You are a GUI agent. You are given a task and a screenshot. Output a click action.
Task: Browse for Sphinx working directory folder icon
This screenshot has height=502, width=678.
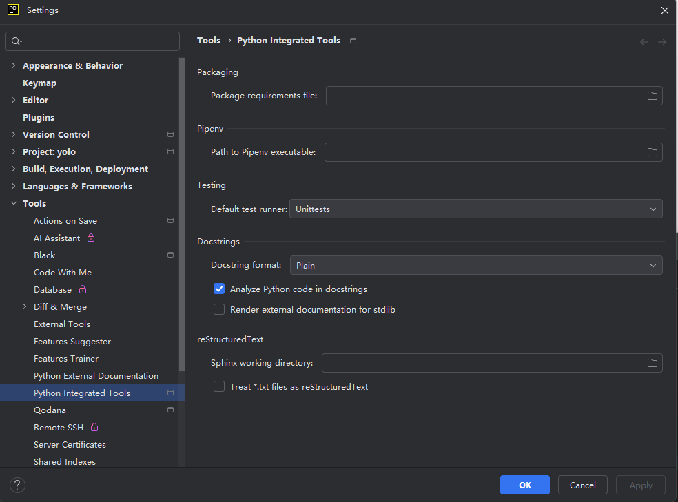pyautogui.click(x=652, y=363)
